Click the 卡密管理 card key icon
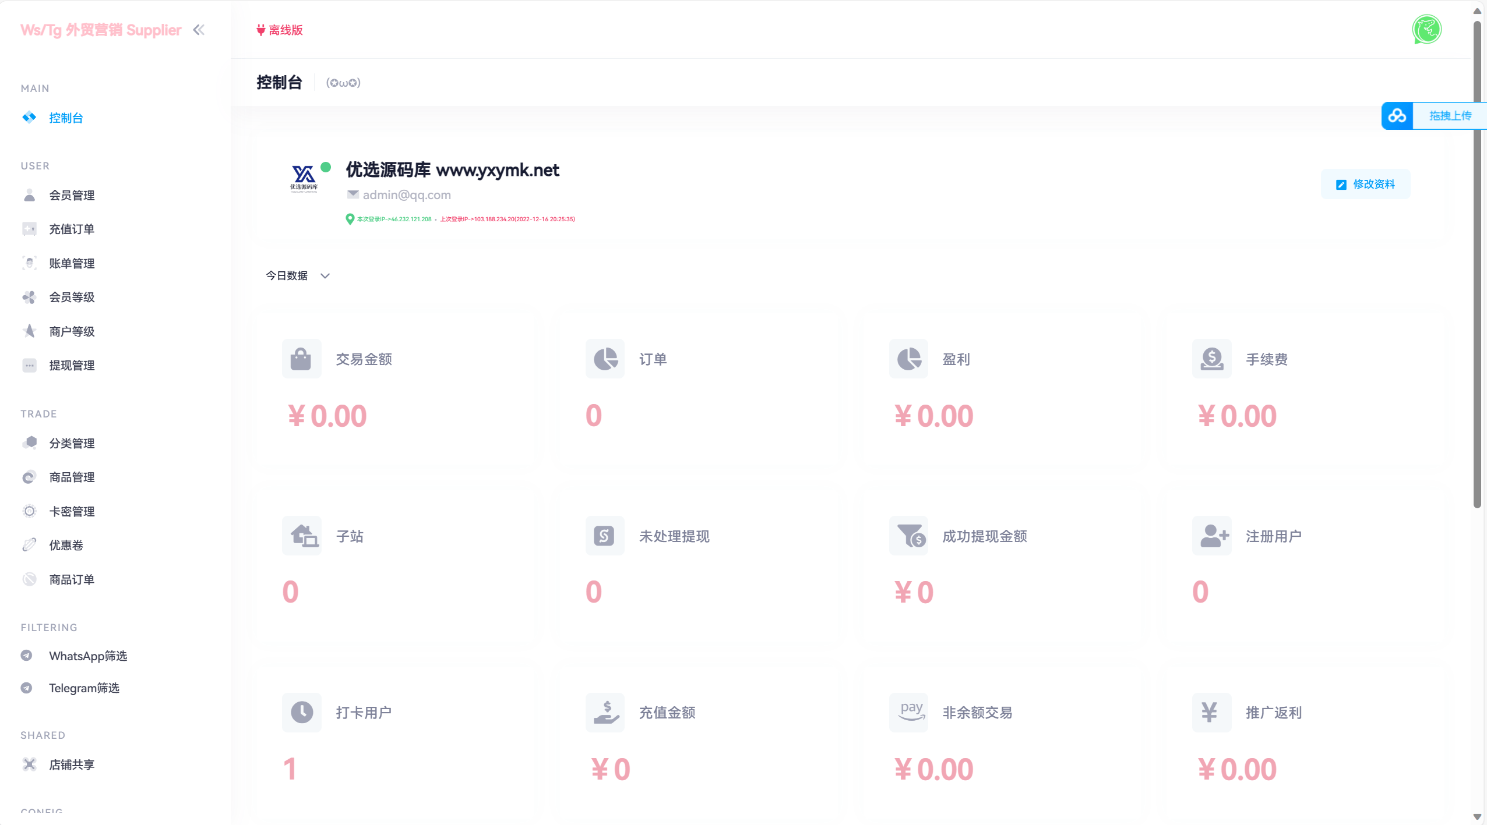The height and width of the screenshot is (825, 1487). pyautogui.click(x=30, y=511)
